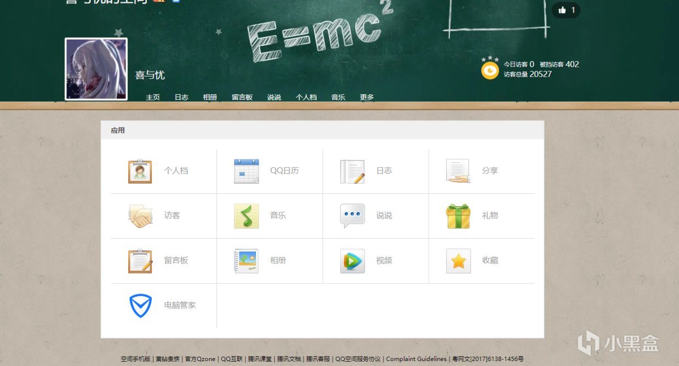Open the 腾讯文档 footer link
The height and width of the screenshot is (366, 679).
coord(289,359)
